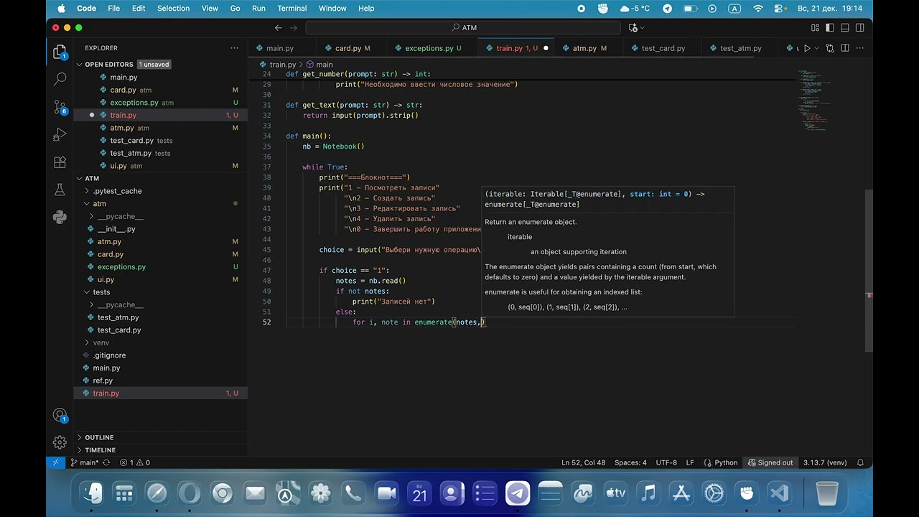Go forward with the right arrow

[295, 28]
